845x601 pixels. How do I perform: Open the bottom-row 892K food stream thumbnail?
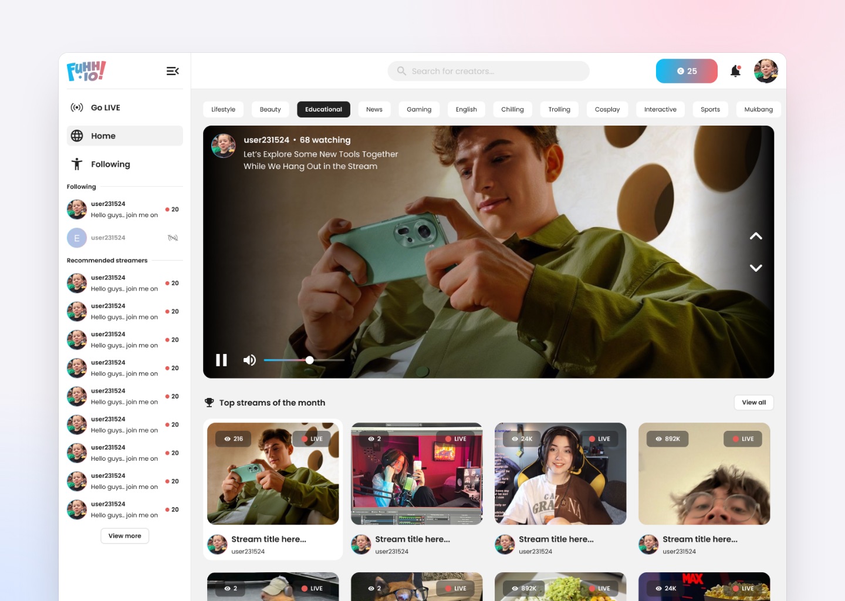(x=560, y=586)
